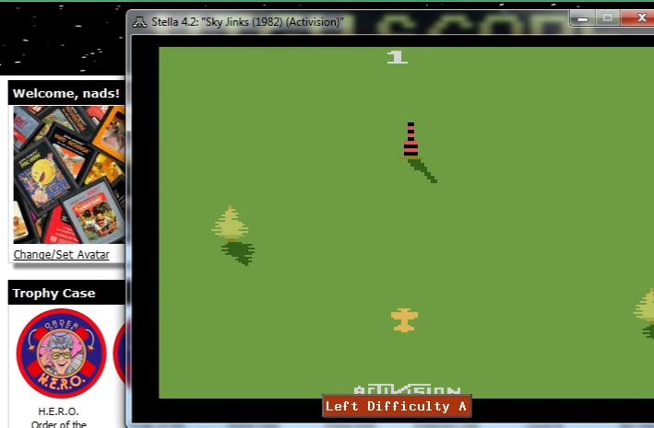The image size is (654, 428).
Task: Click the Stella window title text
Action: 247,22
